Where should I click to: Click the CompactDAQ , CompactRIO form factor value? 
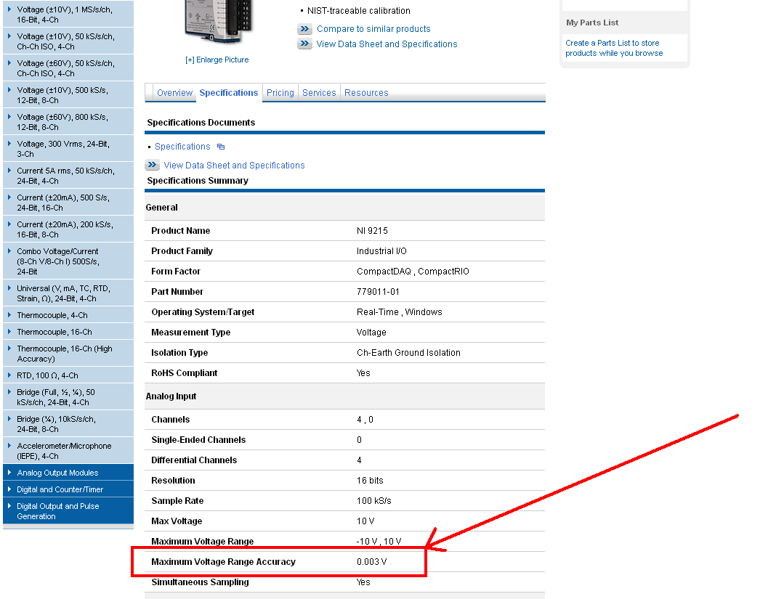pos(413,272)
